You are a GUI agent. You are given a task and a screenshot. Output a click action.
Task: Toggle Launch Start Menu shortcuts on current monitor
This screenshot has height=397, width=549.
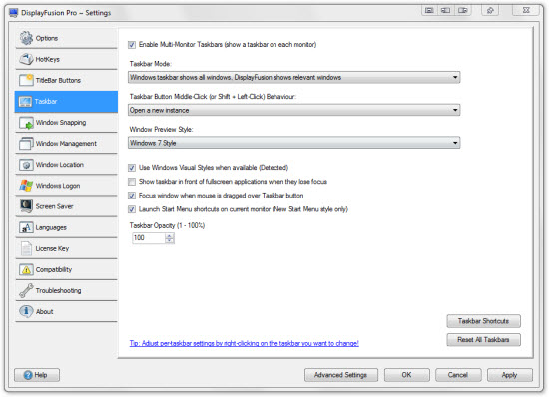(132, 209)
